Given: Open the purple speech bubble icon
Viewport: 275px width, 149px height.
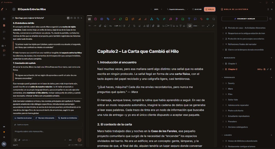Looking at the screenshot, I should [x=195, y=19].
